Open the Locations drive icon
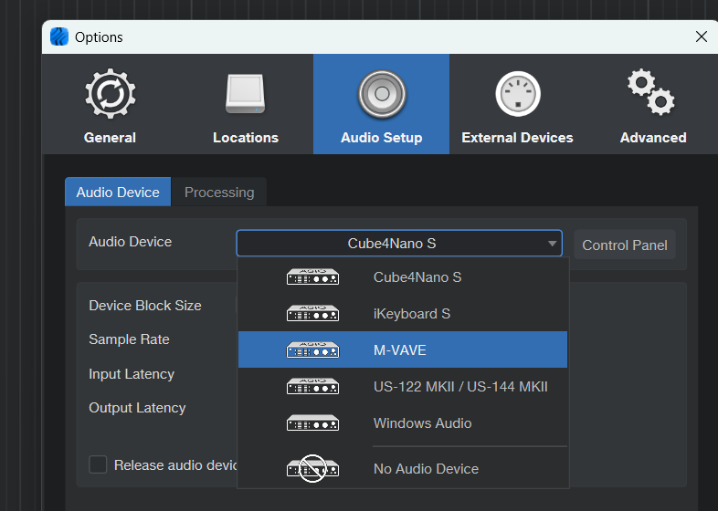718x511 pixels. click(245, 95)
